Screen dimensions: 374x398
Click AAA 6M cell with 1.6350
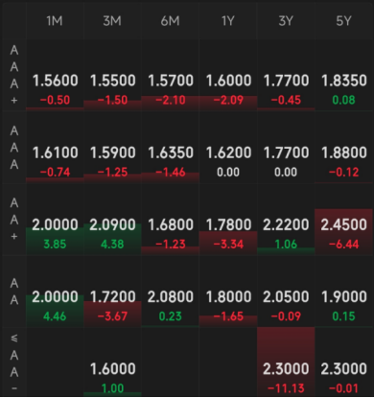click(170, 147)
